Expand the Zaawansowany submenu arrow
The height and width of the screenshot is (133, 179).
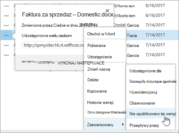pyautogui.click(x=123, y=124)
